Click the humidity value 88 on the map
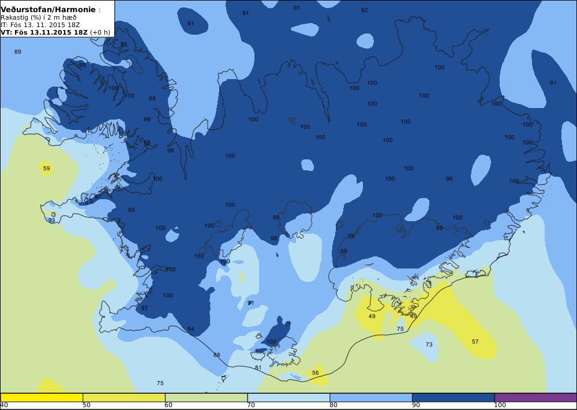 pyautogui.click(x=217, y=355)
